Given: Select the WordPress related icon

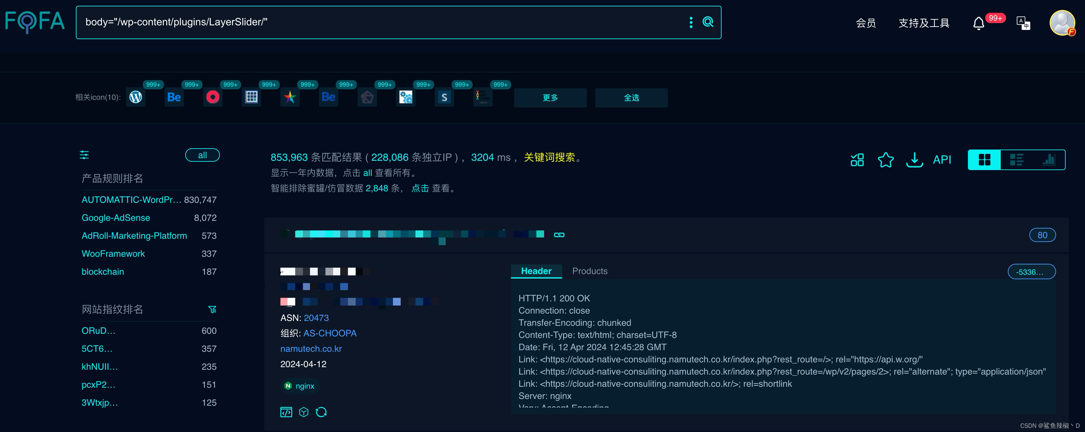Looking at the screenshot, I should [x=136, y=97].
